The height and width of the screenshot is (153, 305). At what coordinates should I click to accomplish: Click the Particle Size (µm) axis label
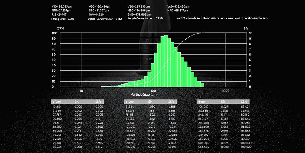pos(144,95)
